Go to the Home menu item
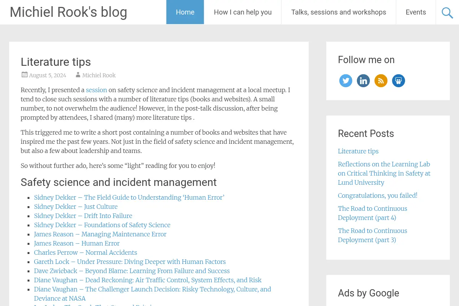Viewport: 459px width, 306px height. (x=185, y=12)
